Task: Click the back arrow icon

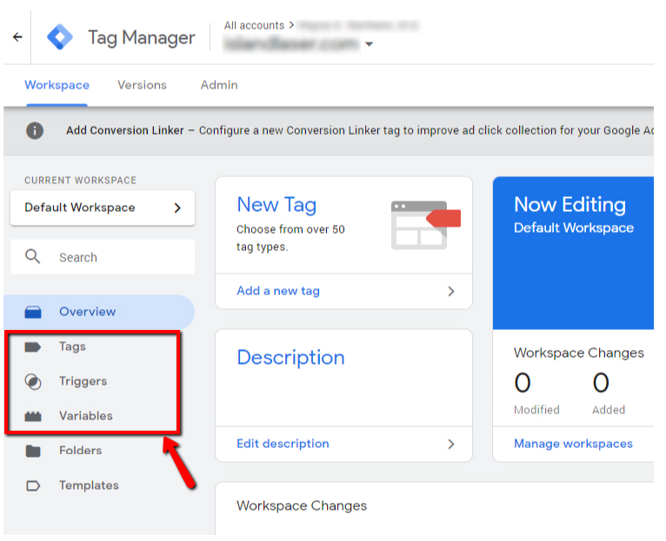Action: pos(17,38)
